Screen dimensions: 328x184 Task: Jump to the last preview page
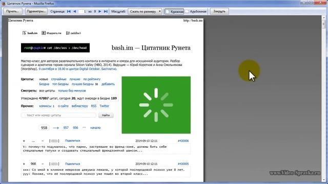tap(106, 11)
